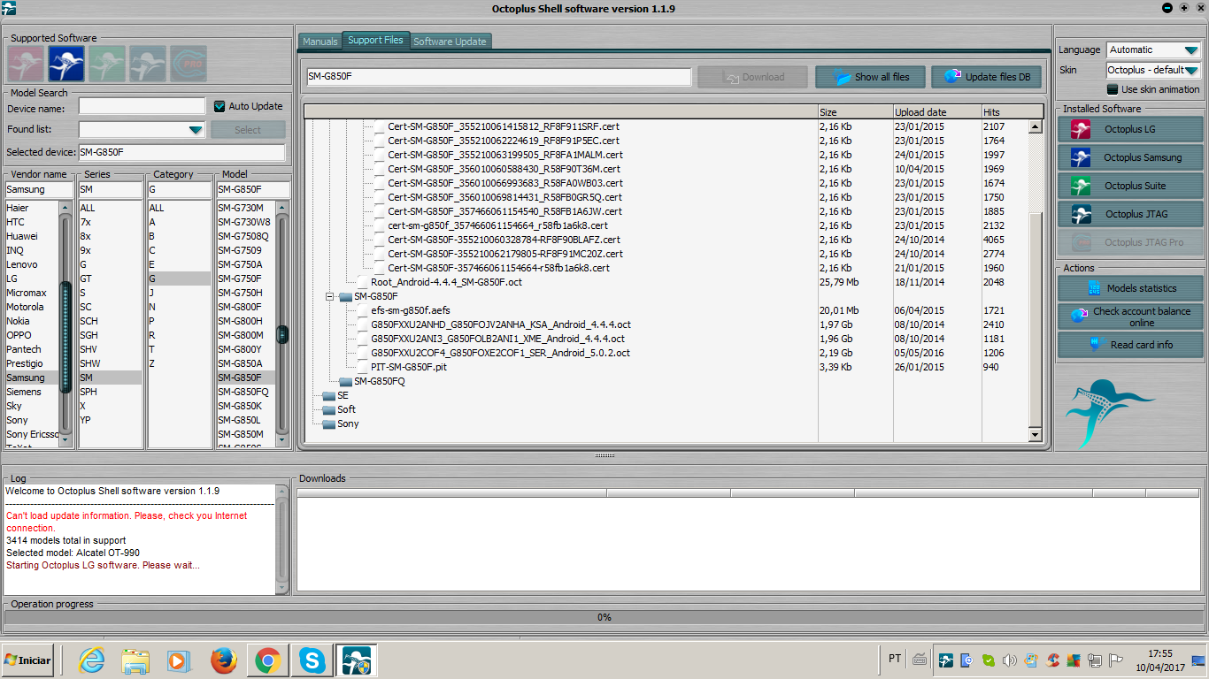Expand the SM-G850FQ folder
The image size is (1209, 679).
click(372, 381)
